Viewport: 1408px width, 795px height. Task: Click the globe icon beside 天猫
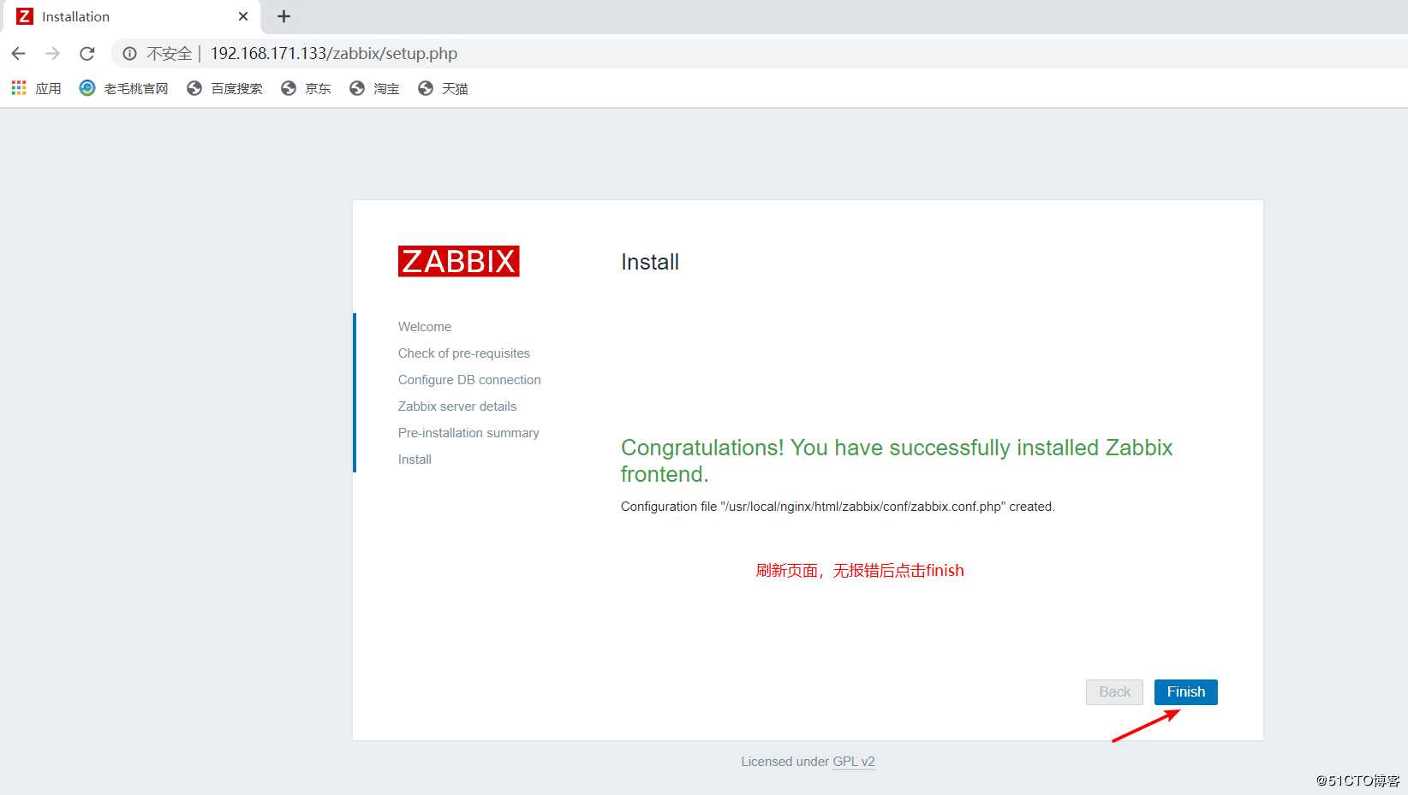pos(426,88)
